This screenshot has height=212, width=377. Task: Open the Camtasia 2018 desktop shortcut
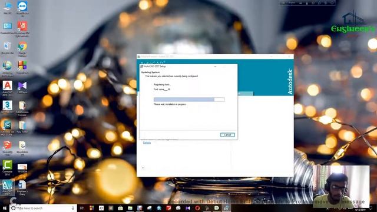point(8,168)
